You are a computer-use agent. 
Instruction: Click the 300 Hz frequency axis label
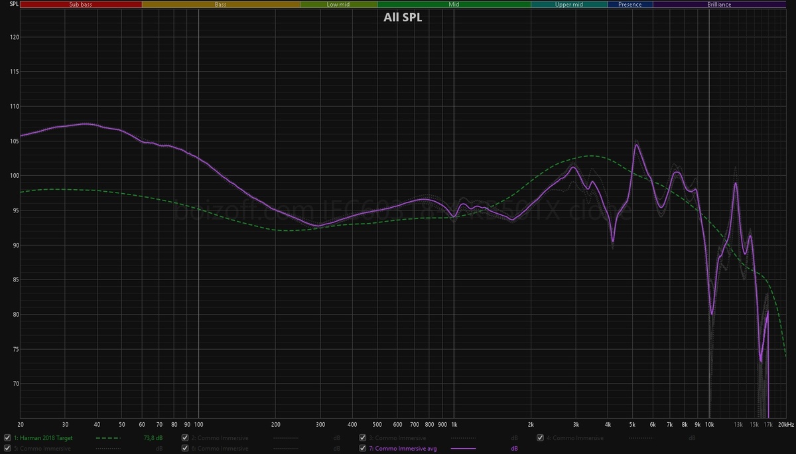[320, 423]
